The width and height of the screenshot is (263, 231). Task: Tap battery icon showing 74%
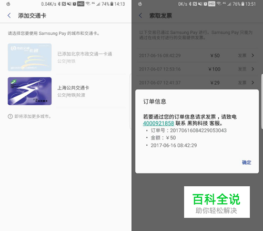[x=112, y=4]
